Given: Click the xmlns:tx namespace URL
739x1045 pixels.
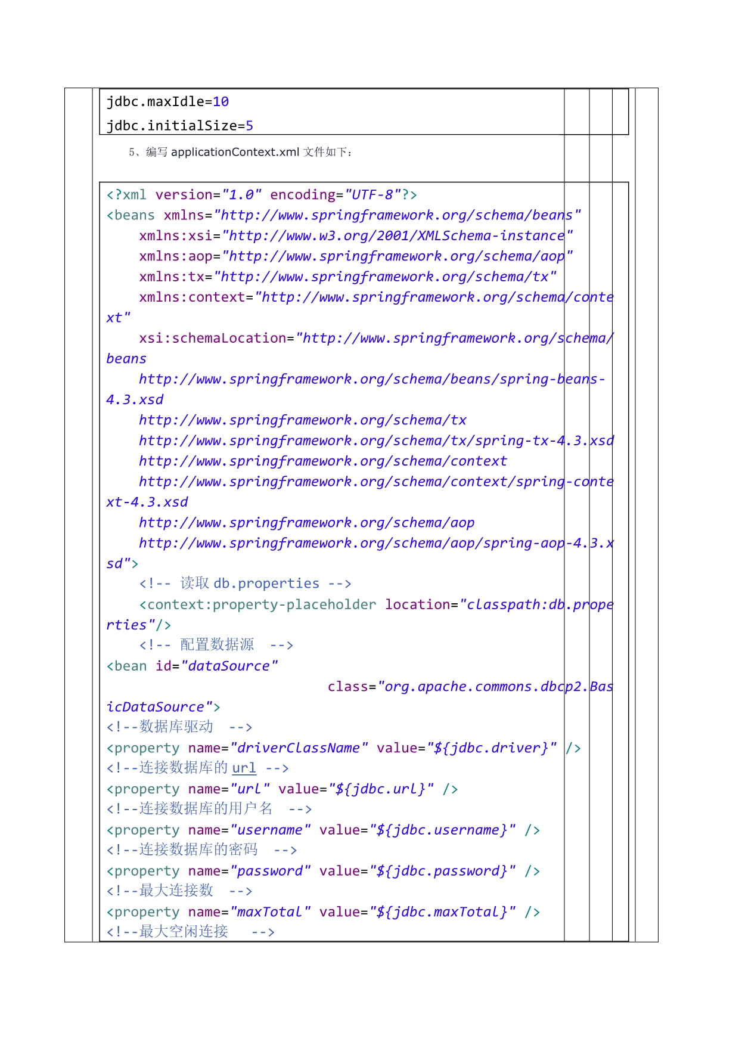Looking at the screenshot, I should pos(385,277).
